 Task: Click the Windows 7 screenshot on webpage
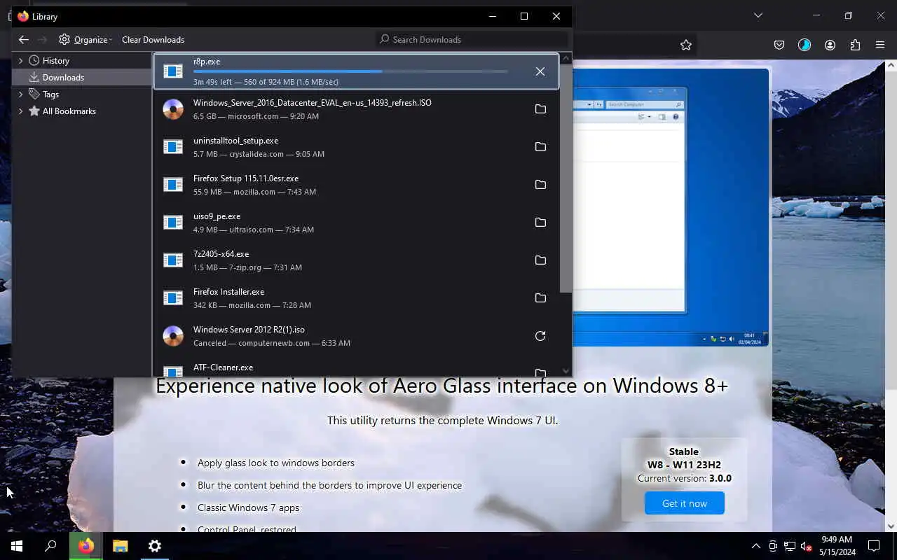[x=671, y=206]
